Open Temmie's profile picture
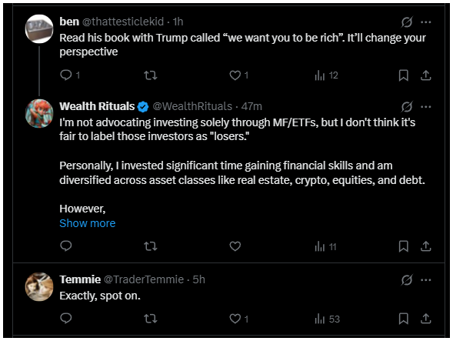The height and width of the screenshot is (341, 453). coord(39,286)
